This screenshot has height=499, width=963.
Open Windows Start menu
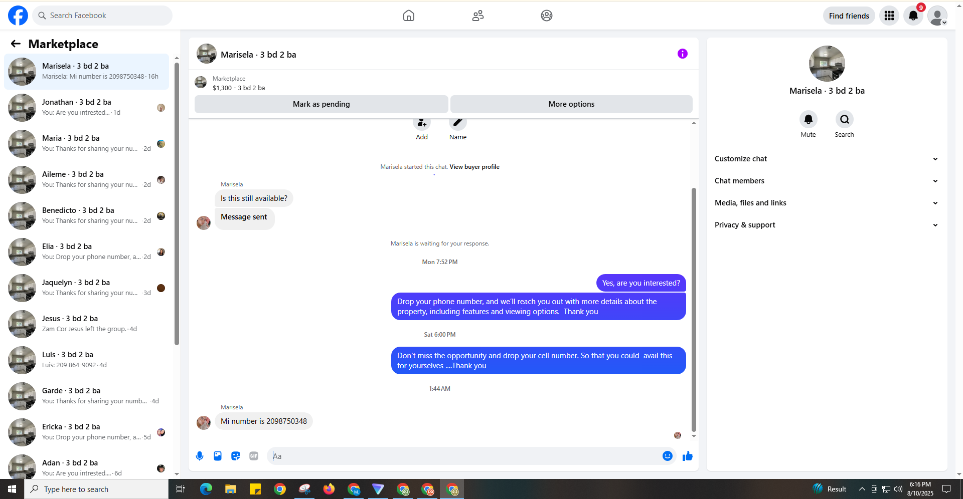pos(12,489)
